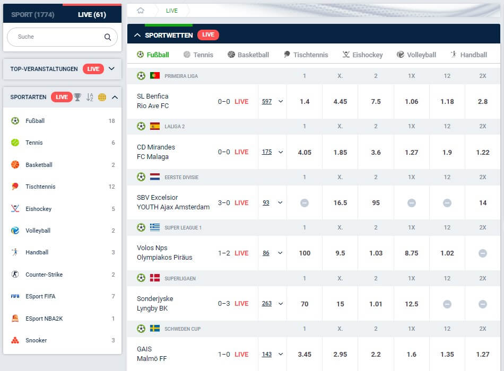This screenshot has height=371, width=504.
Task: Open Volos Nps vs Olympiakos match
Action: point(164,253)
